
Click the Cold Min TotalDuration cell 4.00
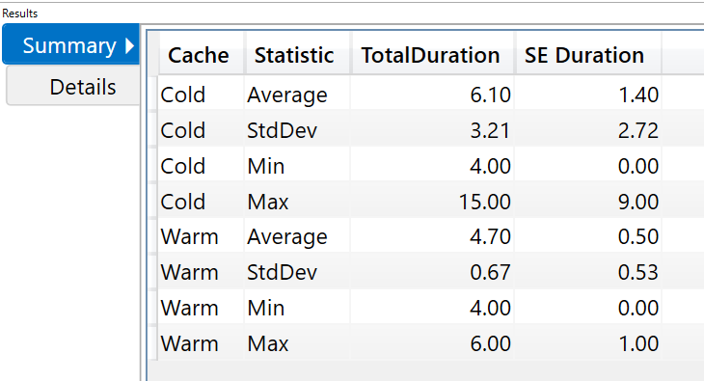(490, 166)
